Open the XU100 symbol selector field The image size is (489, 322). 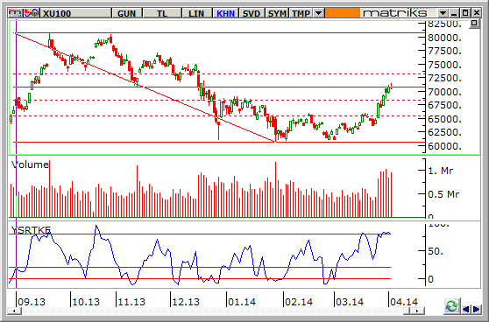click(76, 13)
